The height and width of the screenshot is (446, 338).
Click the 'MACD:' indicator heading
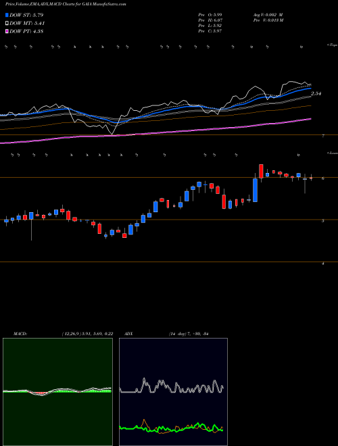(x=20, y=334)
